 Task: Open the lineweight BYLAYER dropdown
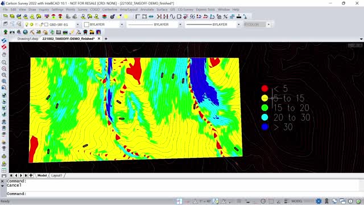point(238,24)
